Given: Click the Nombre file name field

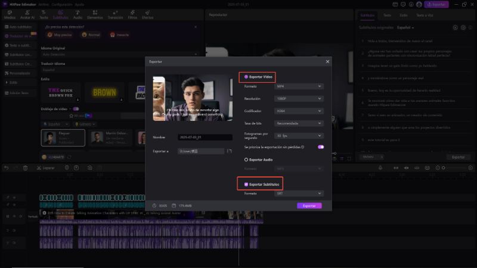Looking at the screenshot, I should (x=205, y=137).
